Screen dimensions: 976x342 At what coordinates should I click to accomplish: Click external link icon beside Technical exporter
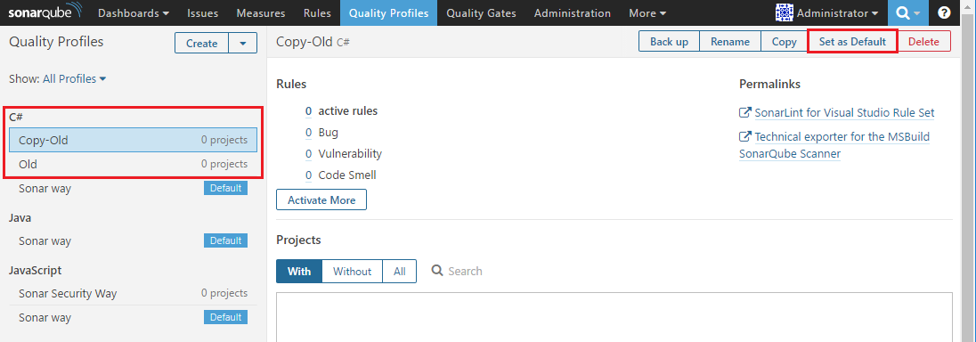click(744, 136)
